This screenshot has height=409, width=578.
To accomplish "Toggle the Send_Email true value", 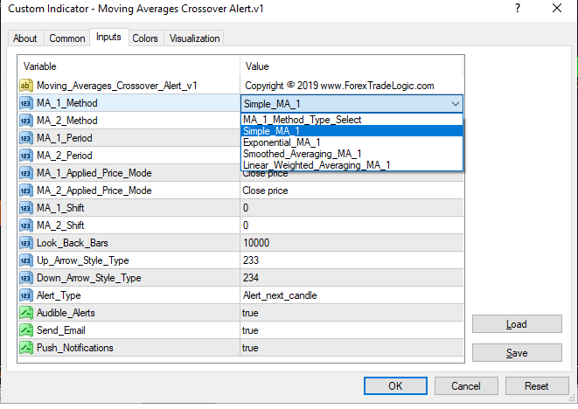I will [250, 330].
